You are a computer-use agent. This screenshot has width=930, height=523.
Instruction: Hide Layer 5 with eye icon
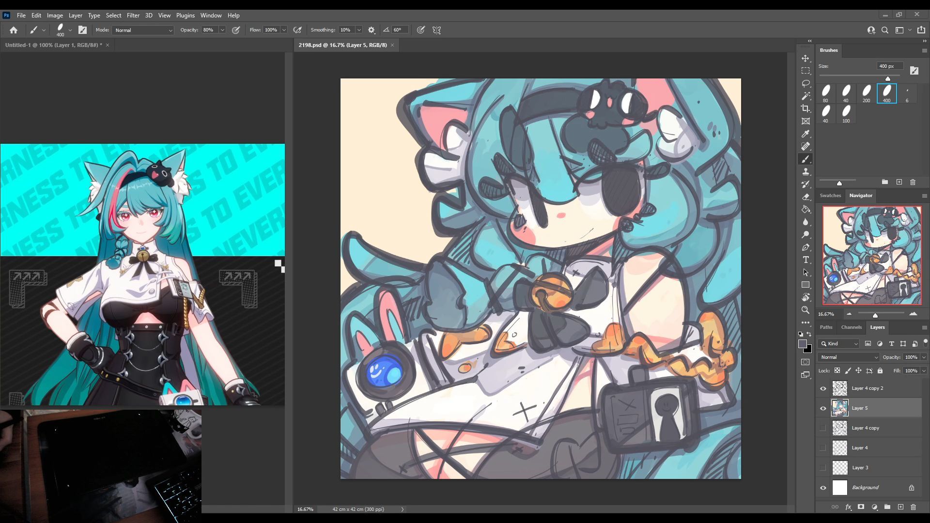pyautogui.click(x=823, y=408)
